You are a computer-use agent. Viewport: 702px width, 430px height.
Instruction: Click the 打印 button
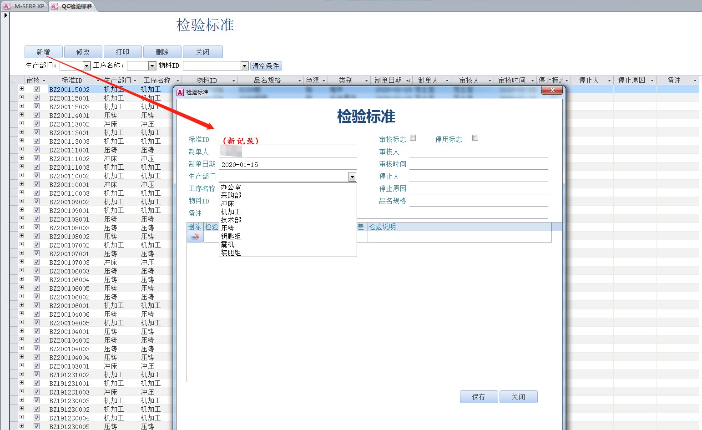pyautogui.click(x=122, y=52)
